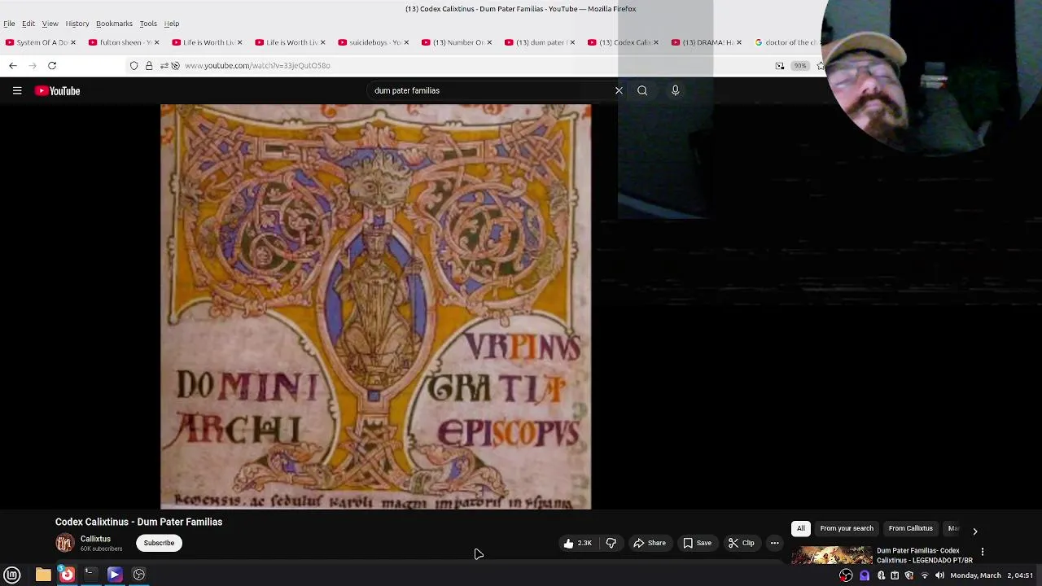The height and width of the screenshot is (586, 1042).
Task: Open the Files folder in taskbar
Action: (43, 575)
